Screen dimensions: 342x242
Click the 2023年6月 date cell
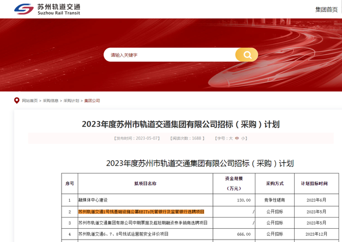pos(316,200)
